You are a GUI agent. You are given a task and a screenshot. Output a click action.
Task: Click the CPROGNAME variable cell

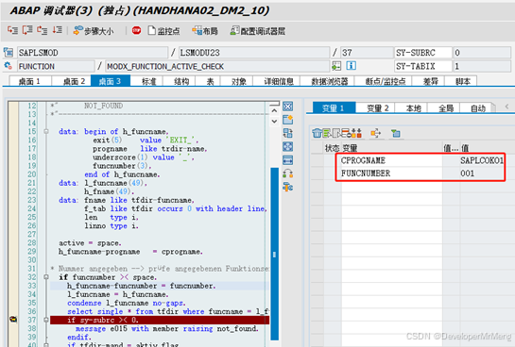(x=392, y=160)
